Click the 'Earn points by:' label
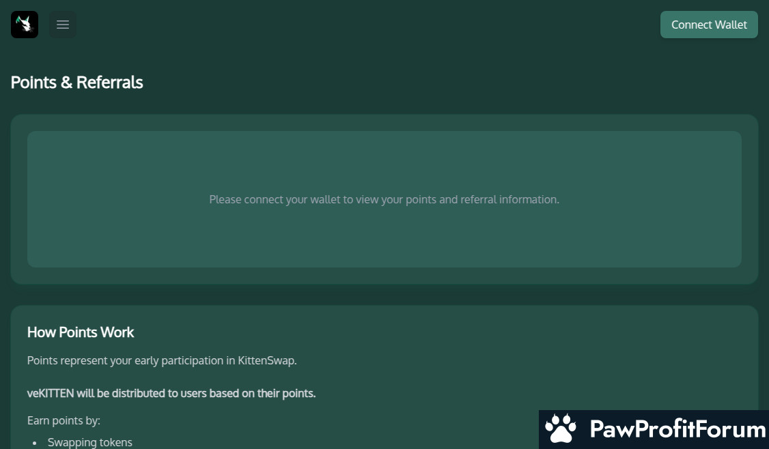The height and width of the screenshot is (449, 769). (x=64, y=420)
